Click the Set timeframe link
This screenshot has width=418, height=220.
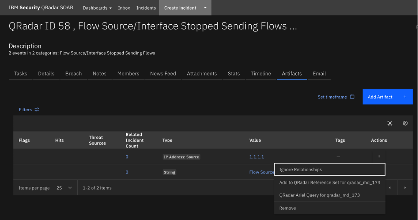332,97
